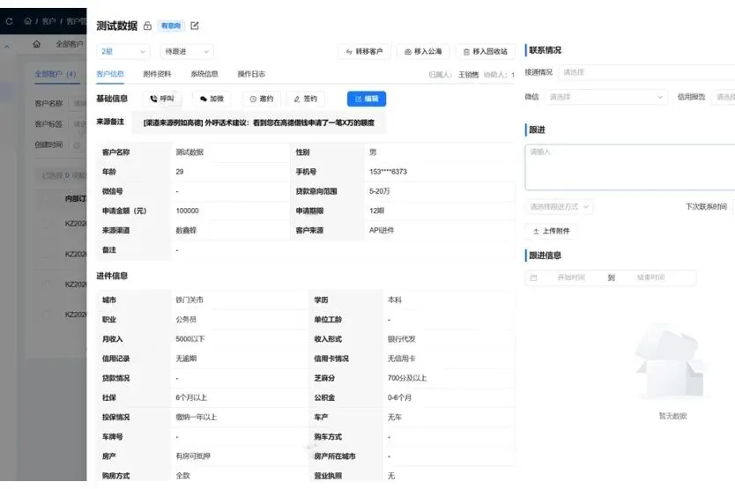Screen dimensions: 735x489
Task: Click the 12期 application term value
Action: tap(376, 211)
